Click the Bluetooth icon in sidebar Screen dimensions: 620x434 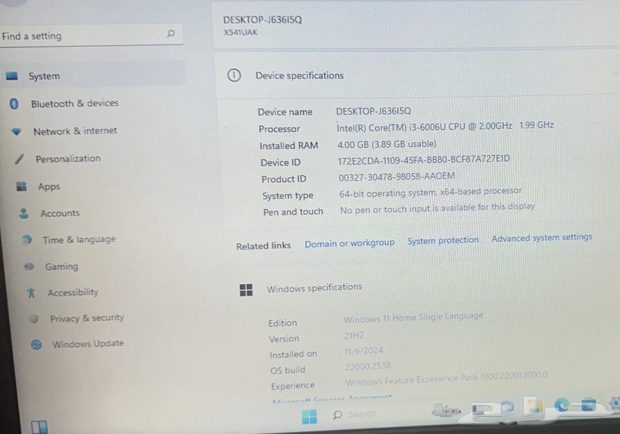(x=14, y=104)
